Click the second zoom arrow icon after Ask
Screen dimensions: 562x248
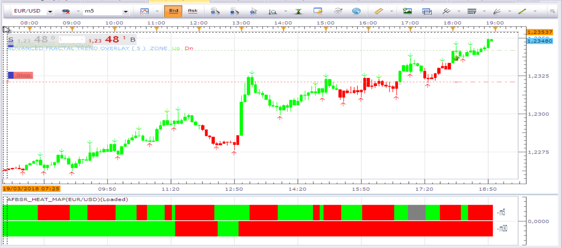(235, 11)
